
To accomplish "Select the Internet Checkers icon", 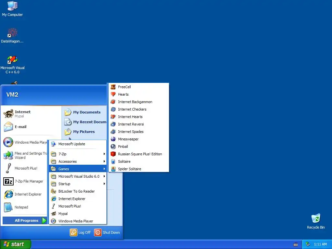I will coord(113,109).
